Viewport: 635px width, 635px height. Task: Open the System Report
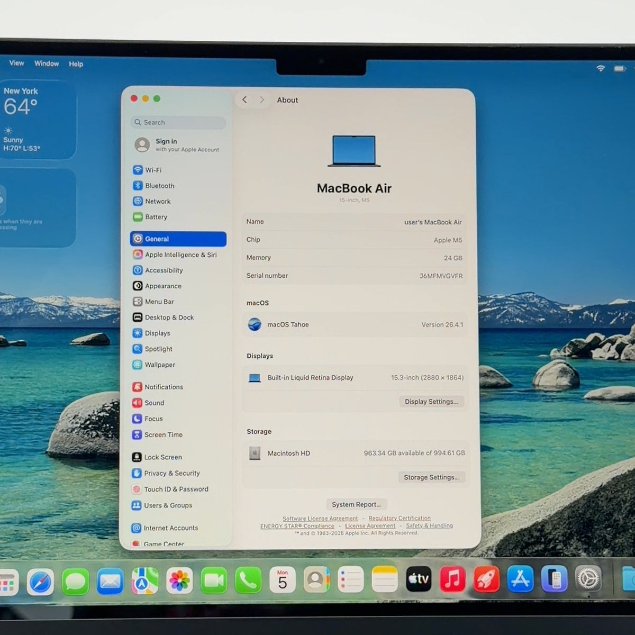tap(356, 504)
